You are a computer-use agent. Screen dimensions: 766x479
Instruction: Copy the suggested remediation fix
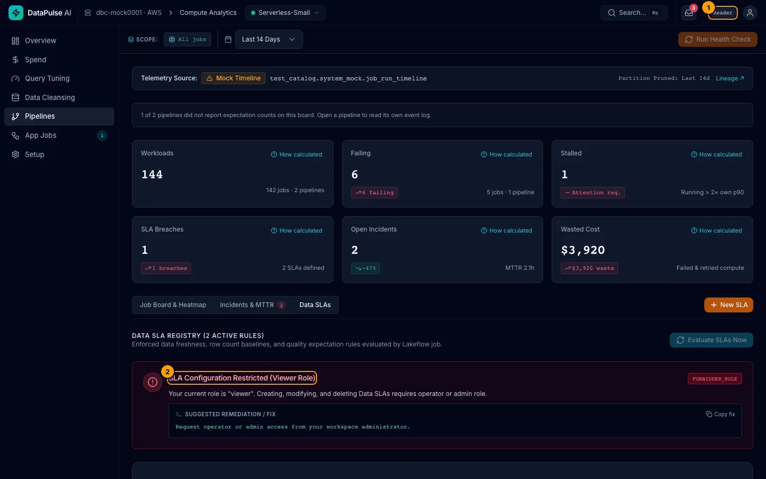720,414
